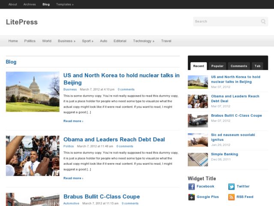Click the Blog page heading
The height and width of the screenshot is (206, 274).
11,62
